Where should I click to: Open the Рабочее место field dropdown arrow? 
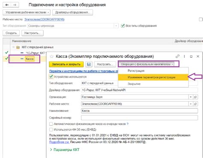(191, 104)
